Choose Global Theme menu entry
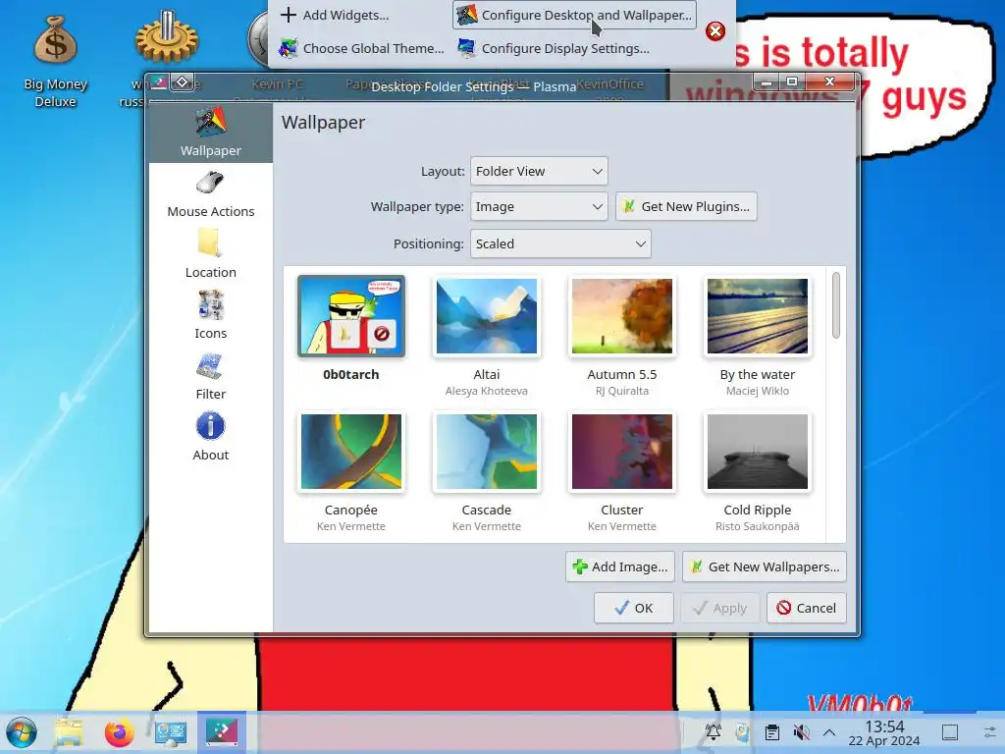Image resolution: width=1005 pixels, height=754 pixels. click(361, 48)
